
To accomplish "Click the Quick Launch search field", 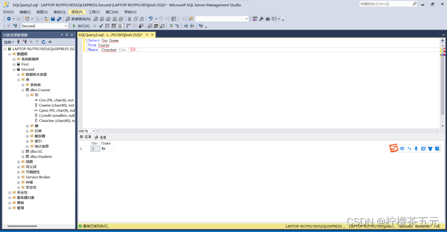I will coord(388,4).
